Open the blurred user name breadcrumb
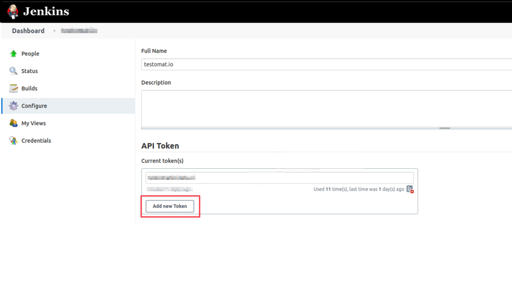 [79, 31]
